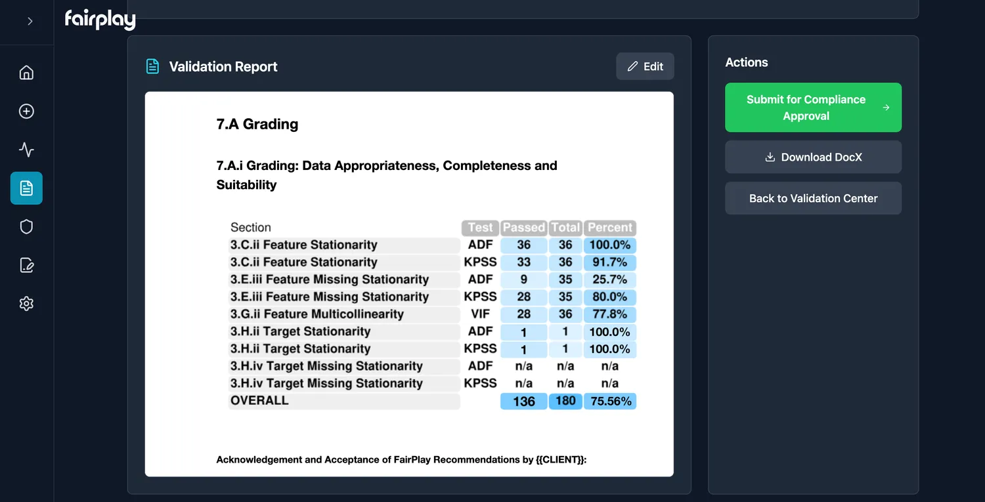
Task: Click the edit note sidebar icon
Action: coord(26,265)
